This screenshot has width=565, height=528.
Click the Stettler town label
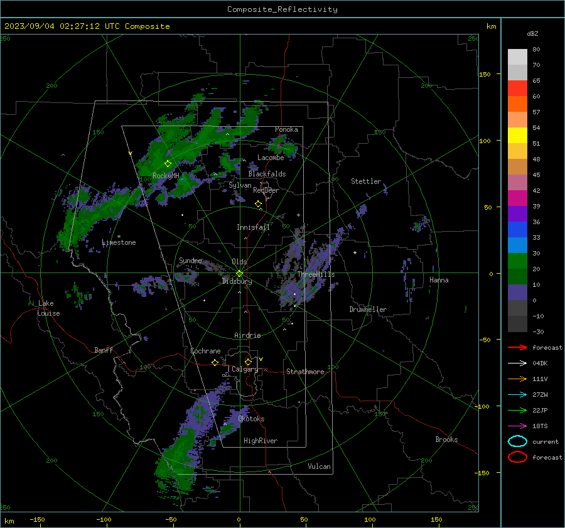(366, 181)
